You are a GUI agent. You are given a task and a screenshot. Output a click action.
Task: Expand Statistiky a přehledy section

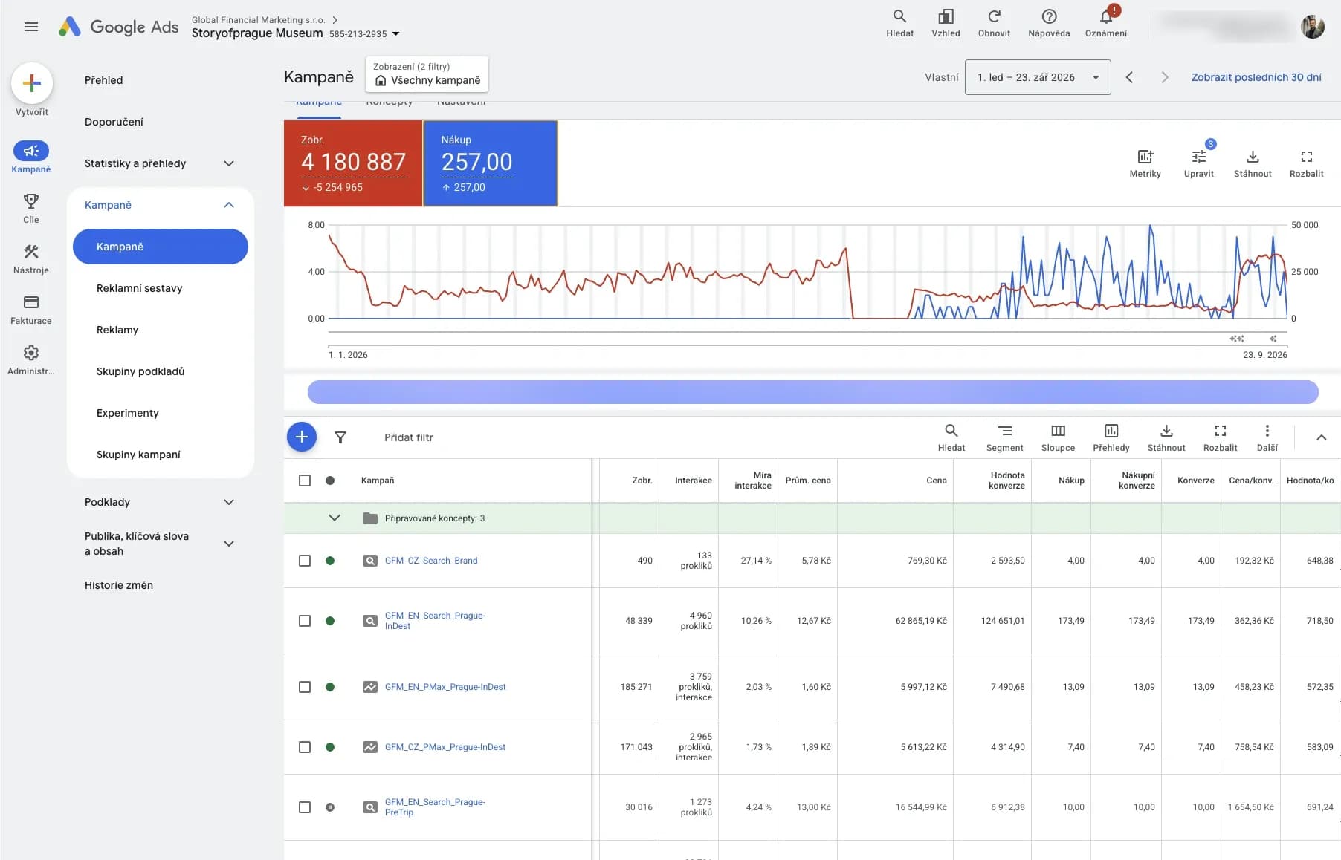click(229, 163)
